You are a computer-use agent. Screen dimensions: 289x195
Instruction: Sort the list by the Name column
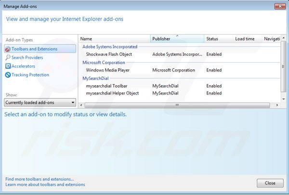click(114, 39)
